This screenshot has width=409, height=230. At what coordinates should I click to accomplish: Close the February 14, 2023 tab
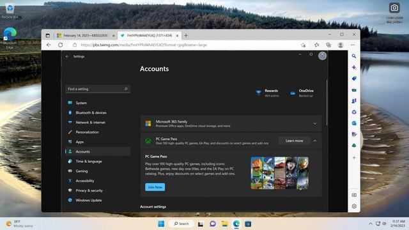[x=114, y=36]
